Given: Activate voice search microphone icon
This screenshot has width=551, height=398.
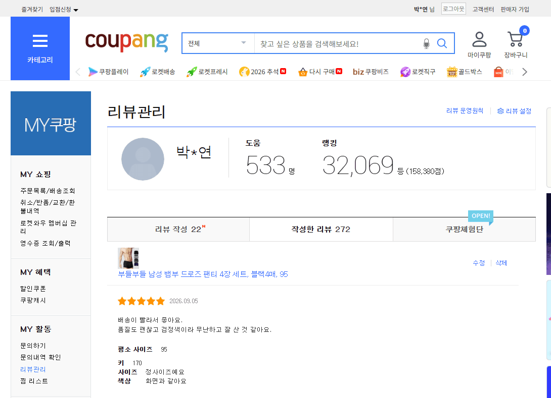Looking at the screenshot, I should pyautogui.click(x=426, y=43).
